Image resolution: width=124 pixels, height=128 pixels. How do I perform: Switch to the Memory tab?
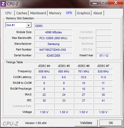click(x=55, y=13)
